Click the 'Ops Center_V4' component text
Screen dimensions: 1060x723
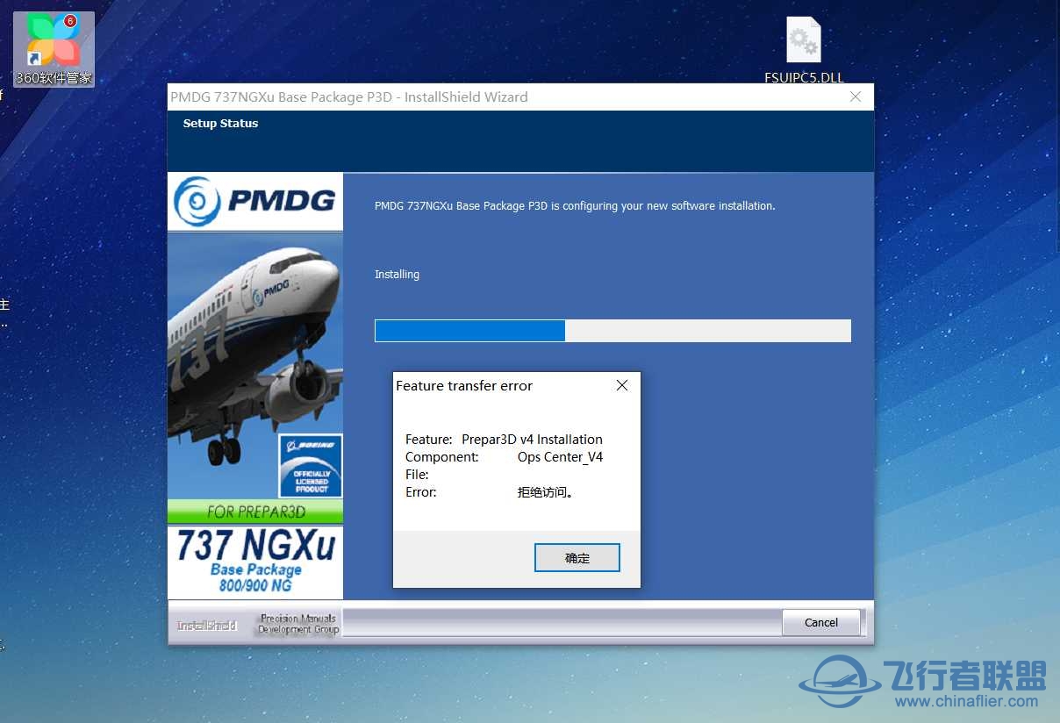560,457
